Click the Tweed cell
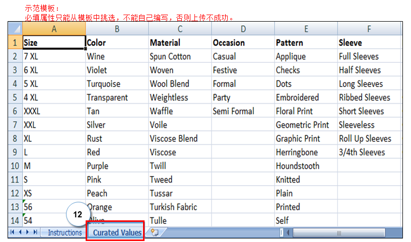 [180, 180]
